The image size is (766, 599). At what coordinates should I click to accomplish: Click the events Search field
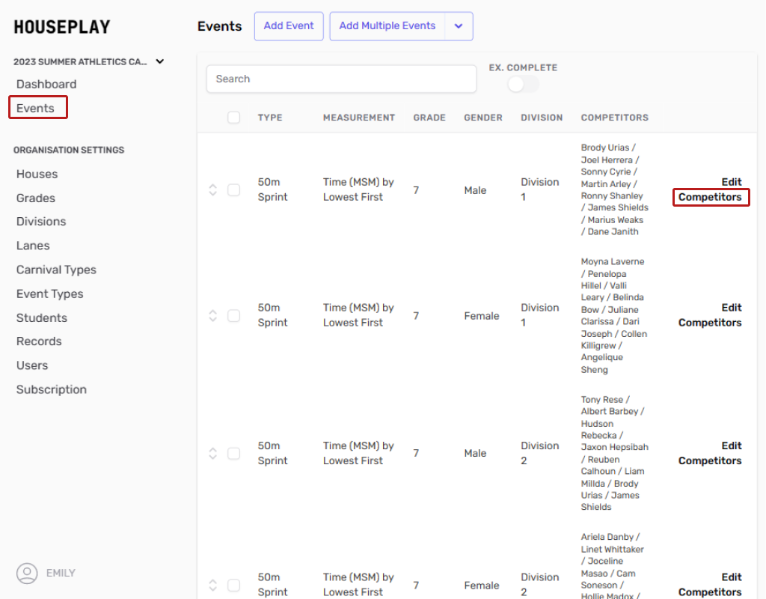point(341,79)
